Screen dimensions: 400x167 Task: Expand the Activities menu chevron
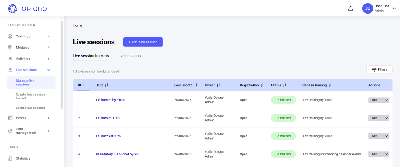(x=48, y=59)
